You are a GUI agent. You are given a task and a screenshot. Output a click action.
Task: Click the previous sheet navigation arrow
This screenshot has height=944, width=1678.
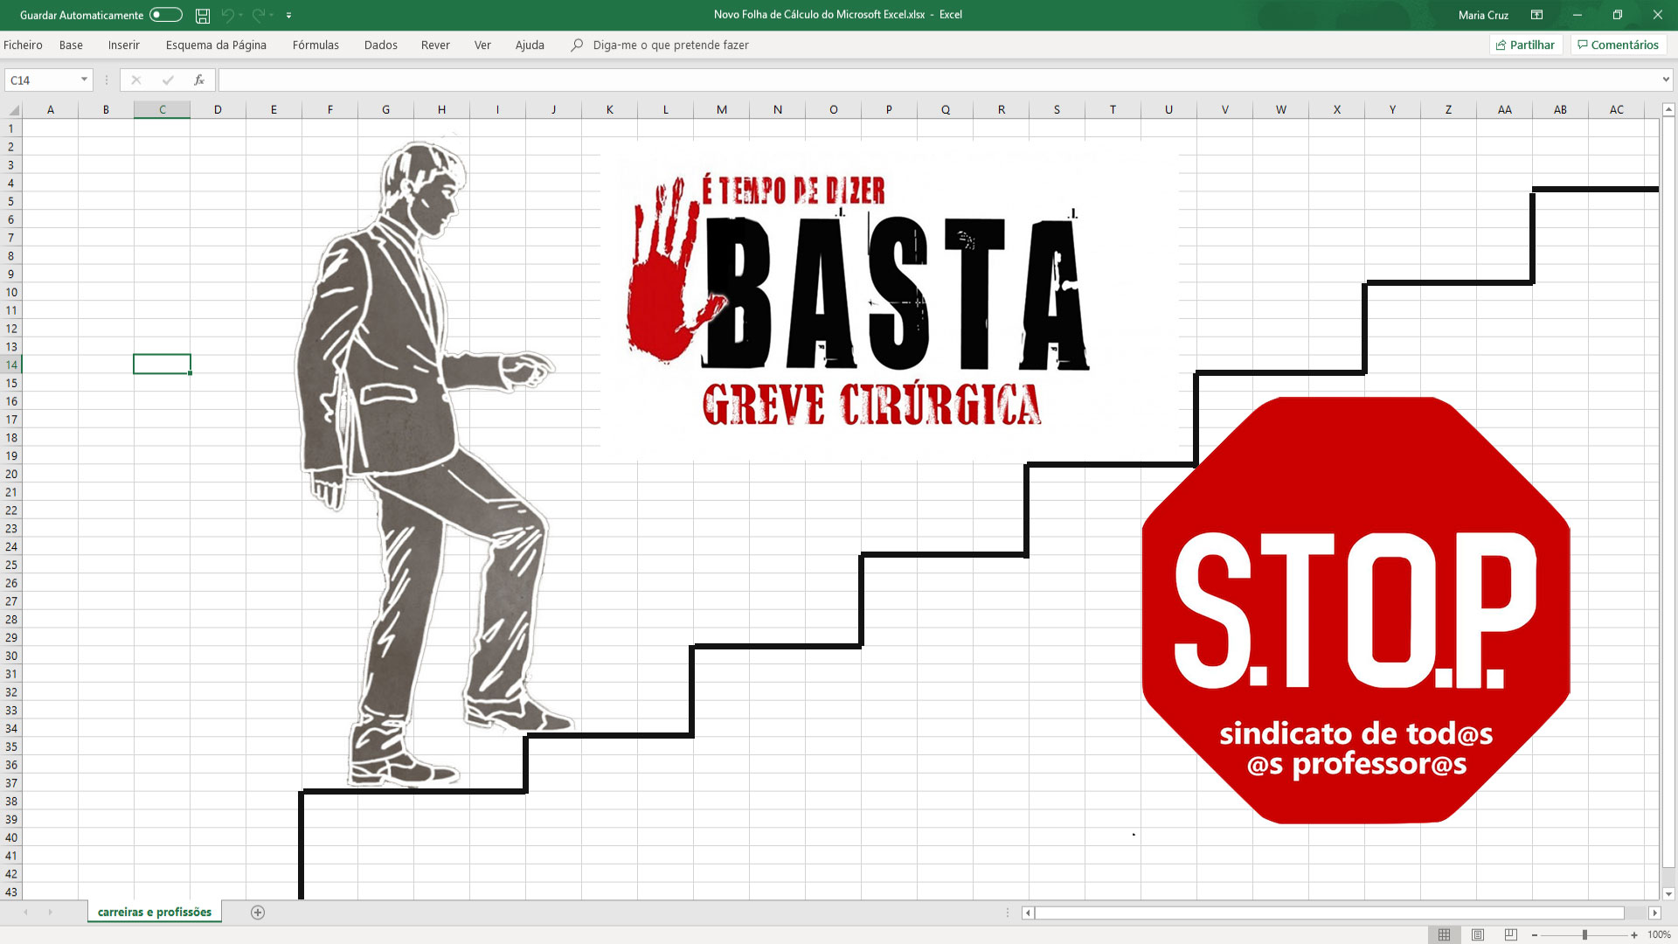[x=26, y=912]
